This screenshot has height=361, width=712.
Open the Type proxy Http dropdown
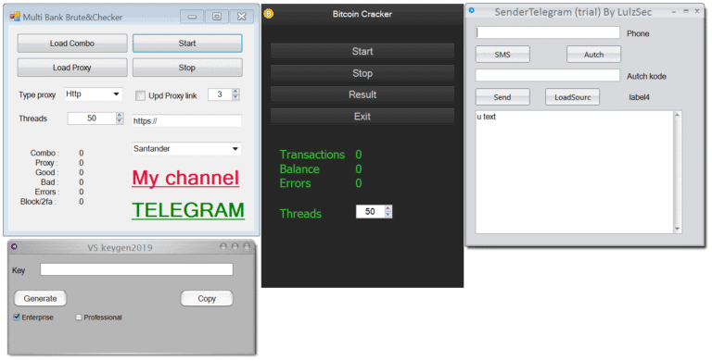point(93,93)
